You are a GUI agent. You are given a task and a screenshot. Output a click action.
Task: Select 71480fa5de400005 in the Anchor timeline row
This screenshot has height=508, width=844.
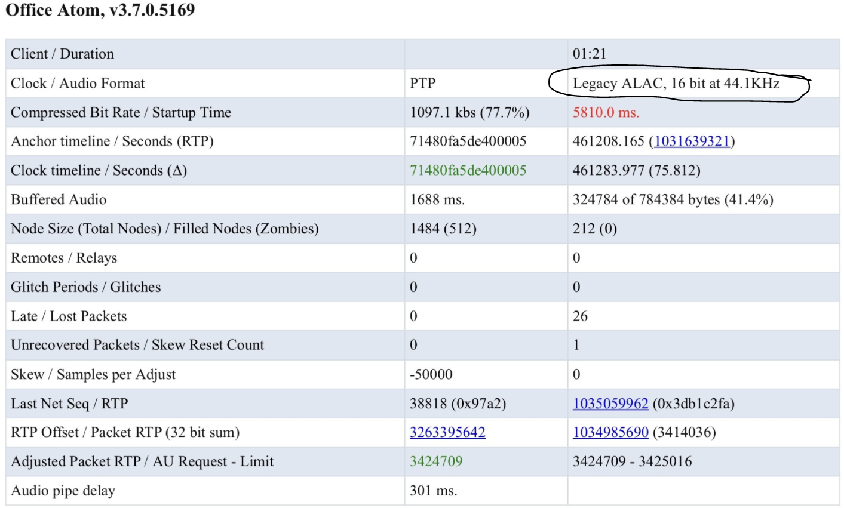pos(468,141)
